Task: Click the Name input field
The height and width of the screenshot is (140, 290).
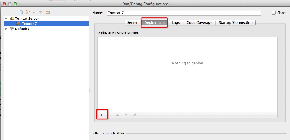Action: coord(184,13)
